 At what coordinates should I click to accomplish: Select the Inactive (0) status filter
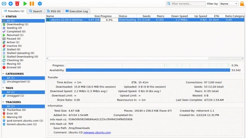click(23, 46)
